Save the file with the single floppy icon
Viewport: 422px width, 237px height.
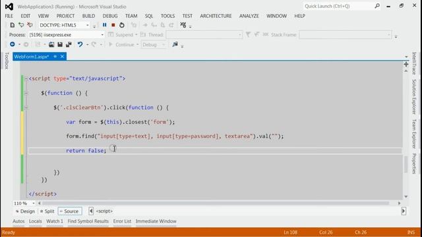60,44
